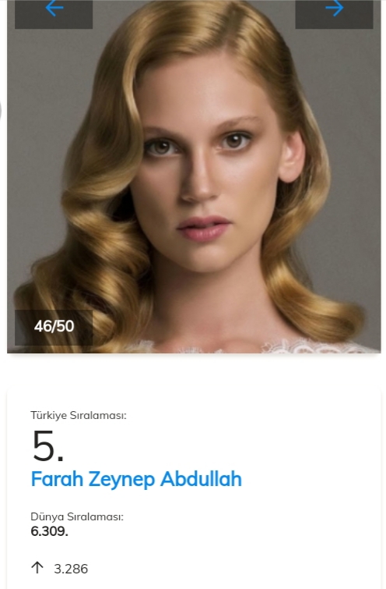Click the large rank number 5.
386x589 pixels.
pyautogui.click(x=48, y=446)
